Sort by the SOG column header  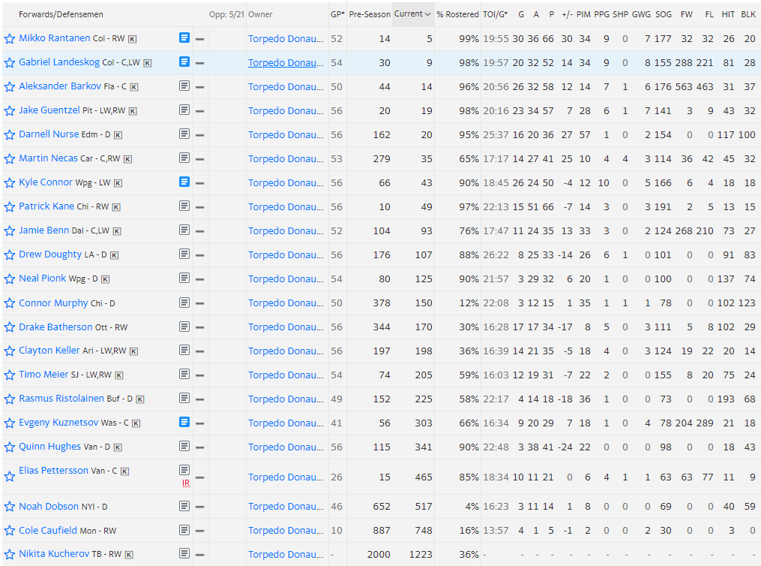[x=664, y=14]
